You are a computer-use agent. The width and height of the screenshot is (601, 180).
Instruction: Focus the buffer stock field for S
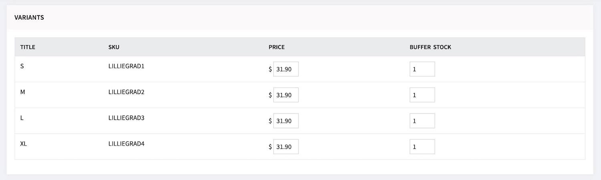[x=422, y=69]
